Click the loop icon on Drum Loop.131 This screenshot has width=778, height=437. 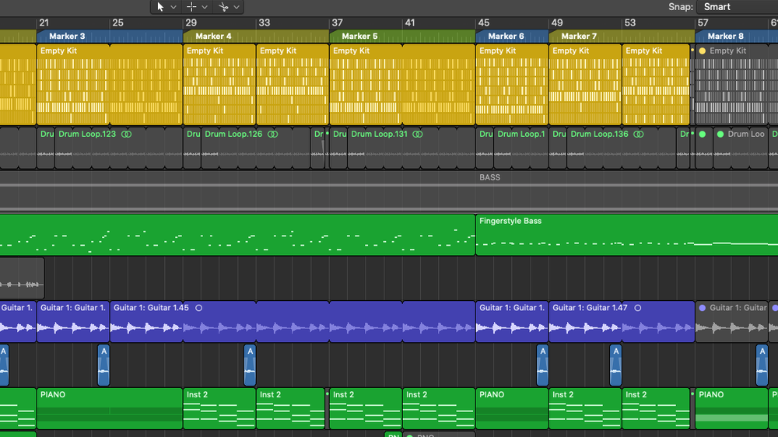point(418,134)
